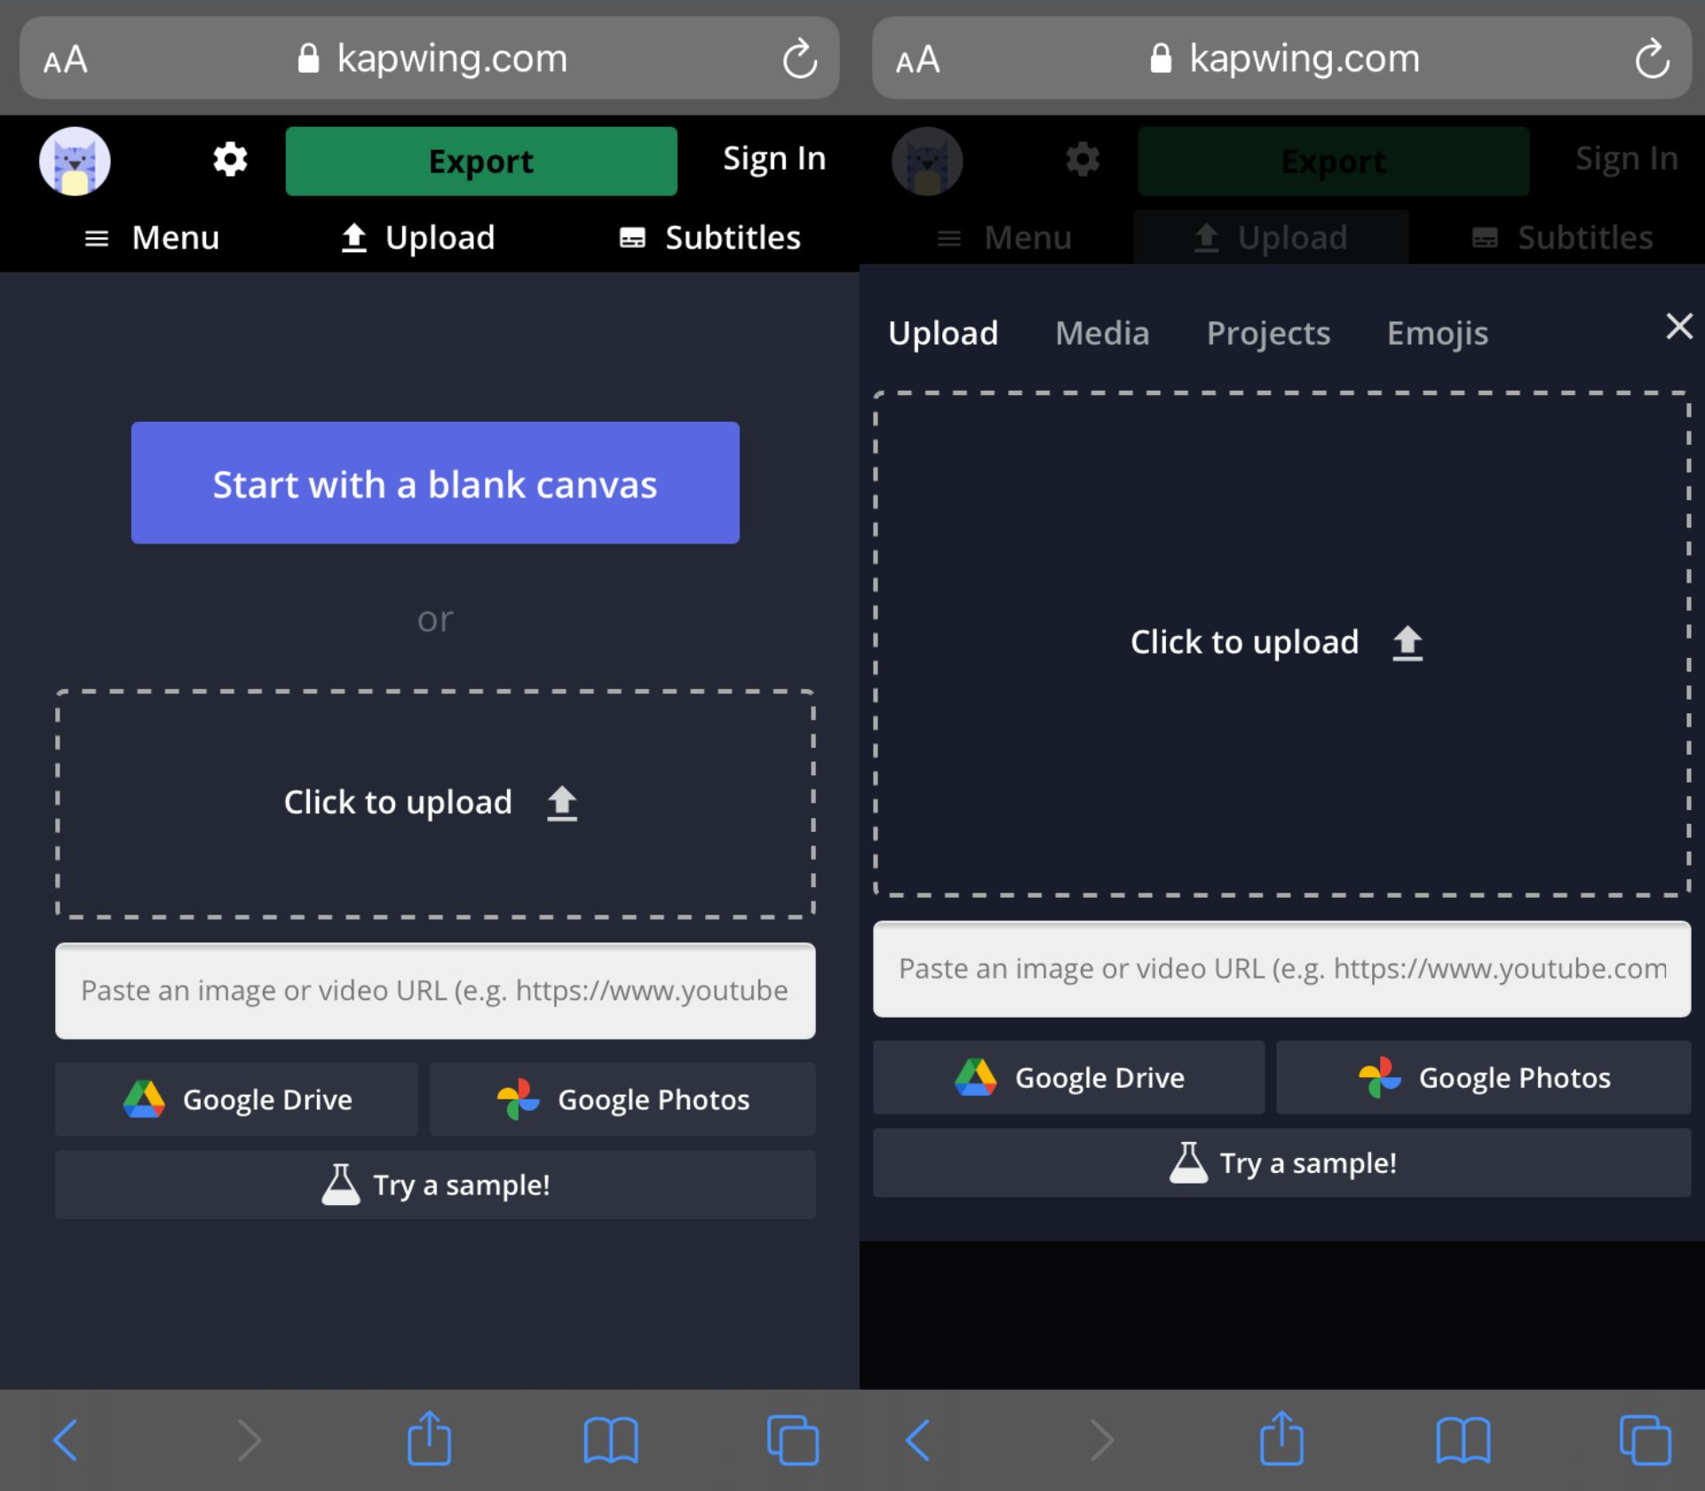Screen dimensions: 1705x1491
Task: Focus the left paste URL field
Action: pyautogui.click(x=435, y=990)
